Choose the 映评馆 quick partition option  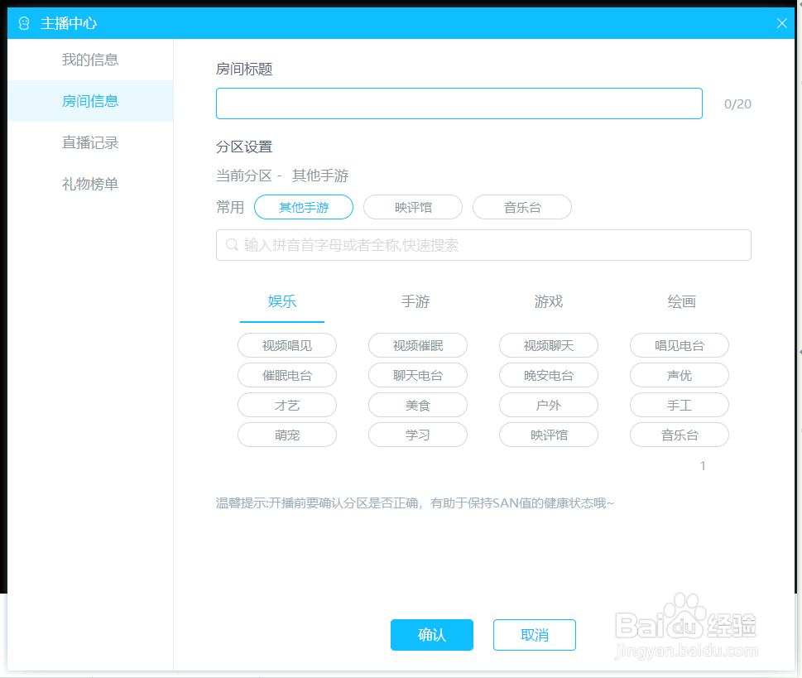point(412,207)
